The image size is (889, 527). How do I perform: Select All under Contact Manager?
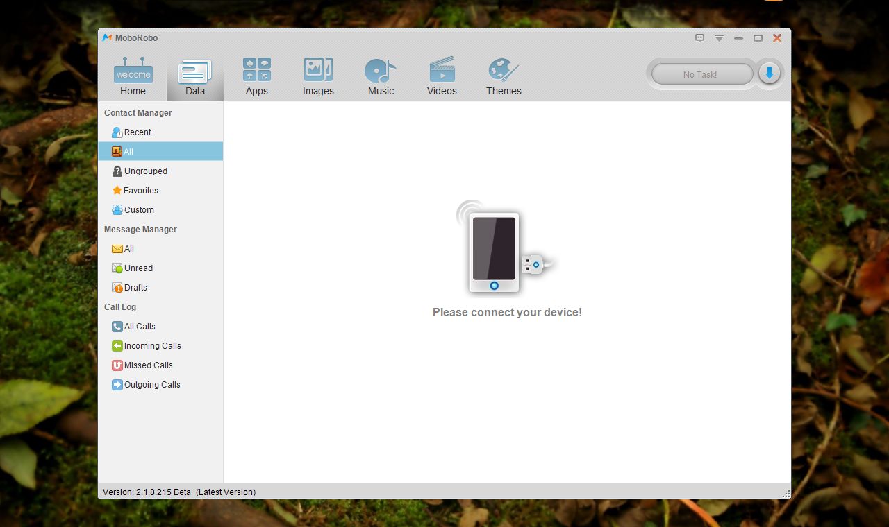pos(160,151)
